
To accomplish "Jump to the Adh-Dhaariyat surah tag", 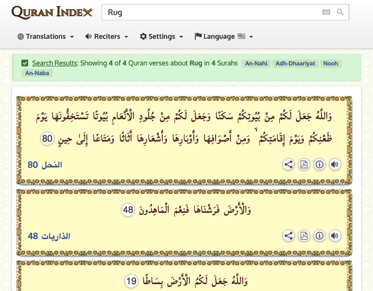I will (295, 64).
